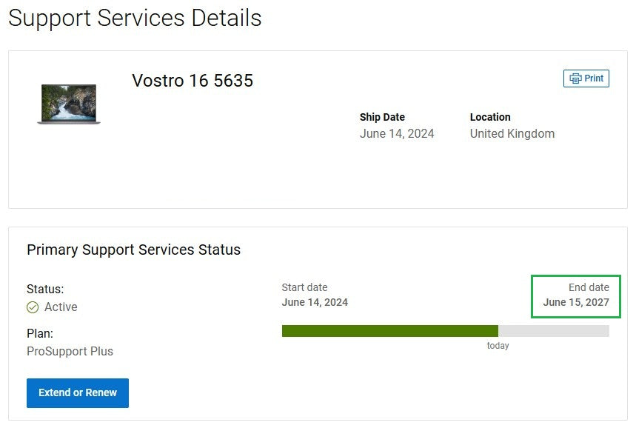Click the Active status label

tap(61, 307)
